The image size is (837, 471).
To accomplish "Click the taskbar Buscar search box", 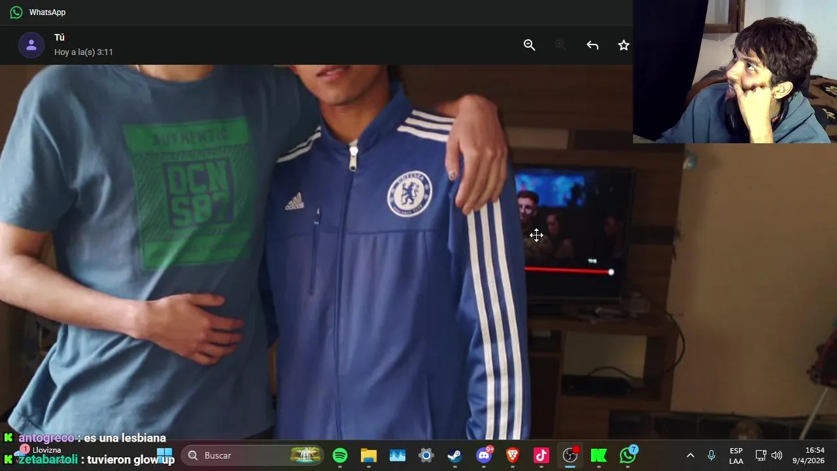I will (x=252, y=455).
